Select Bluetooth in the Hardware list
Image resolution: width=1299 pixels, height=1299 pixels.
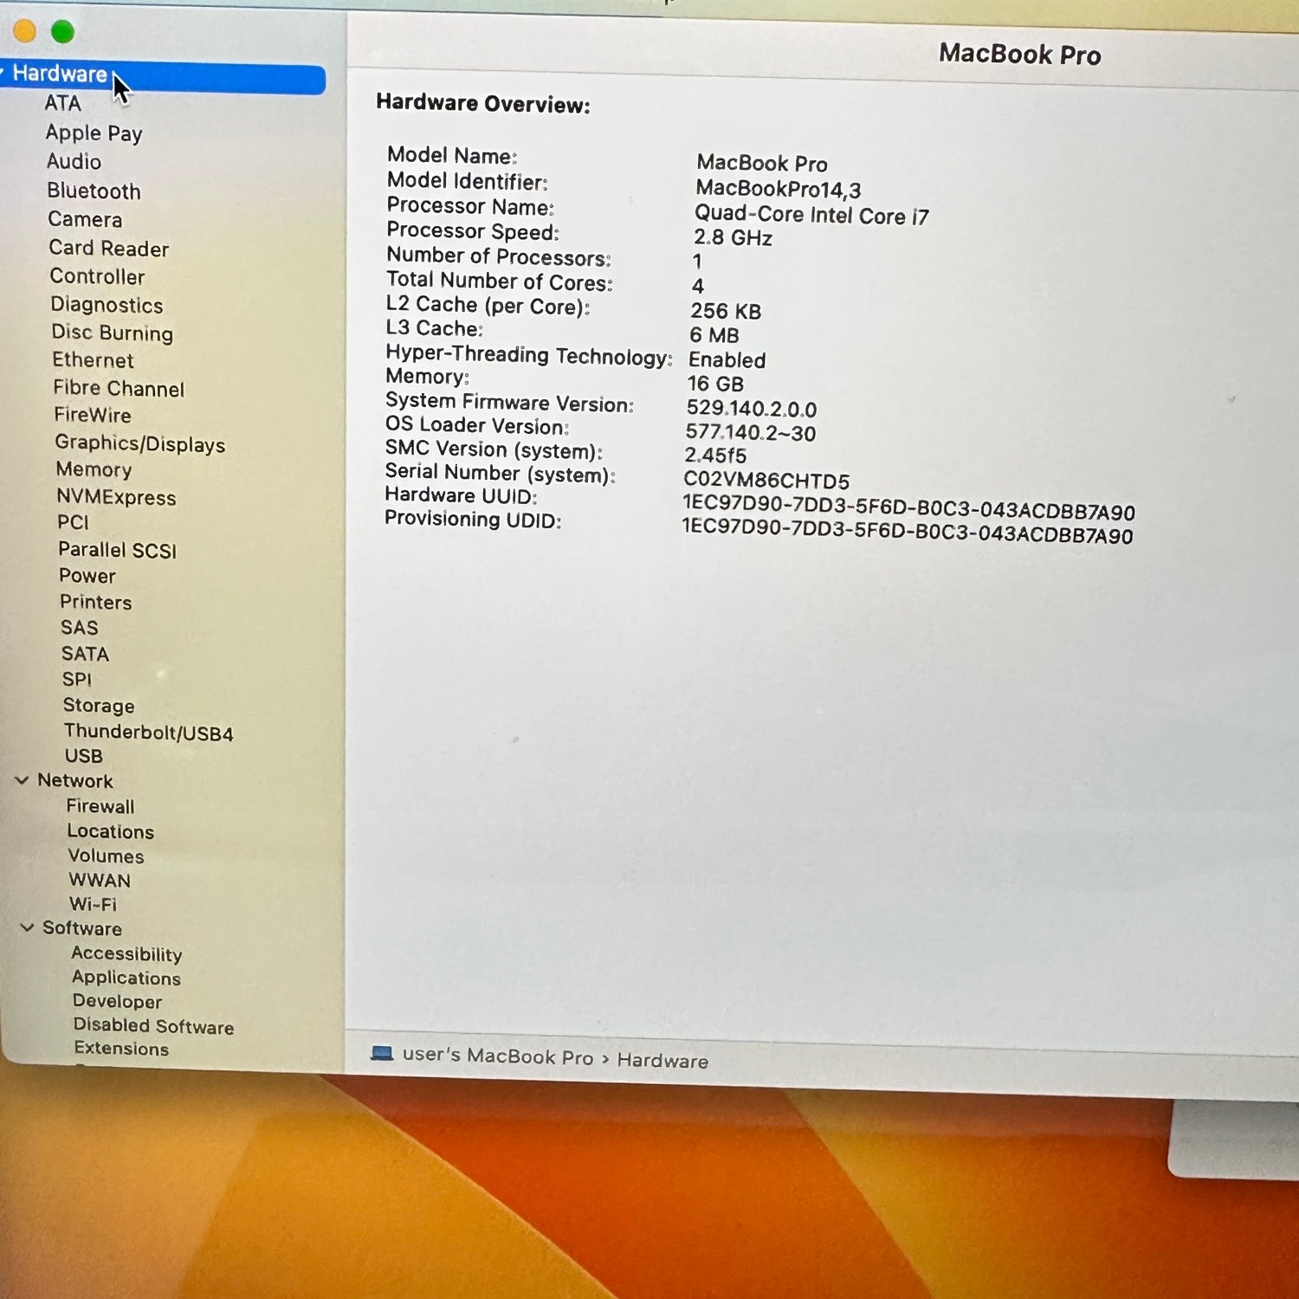[x=94, y=191]
